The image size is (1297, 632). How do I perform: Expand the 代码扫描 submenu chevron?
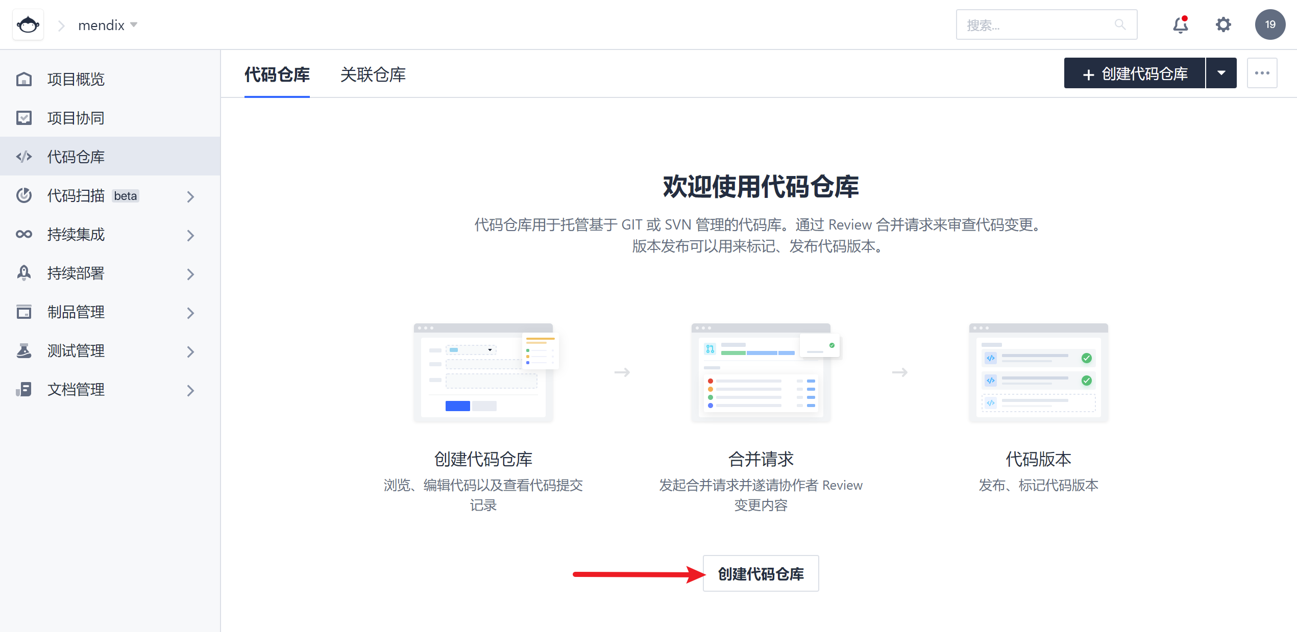[x=190, y=196]
